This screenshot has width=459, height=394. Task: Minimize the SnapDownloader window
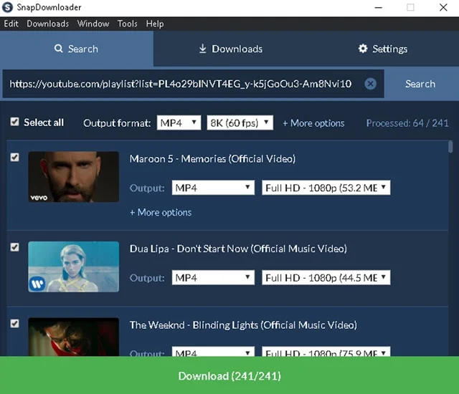379,7
